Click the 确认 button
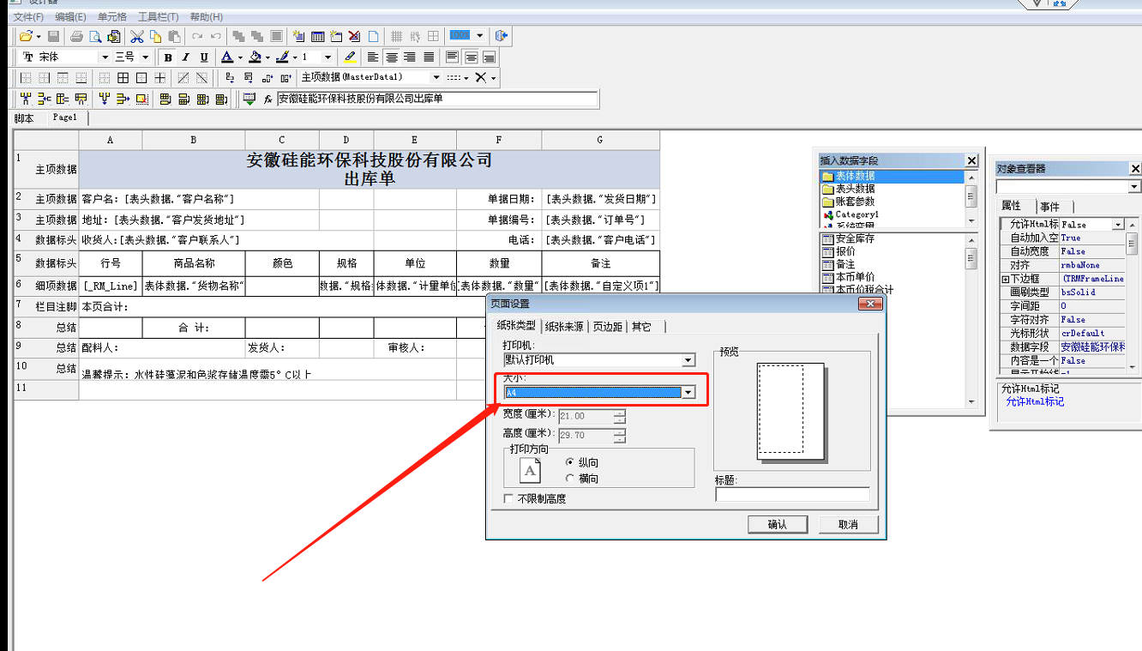 click(777, 524)
